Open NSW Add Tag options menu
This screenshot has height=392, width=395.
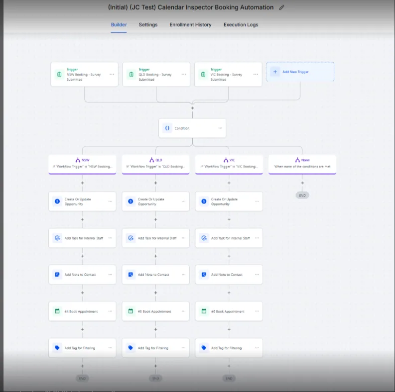pyautogui.click(x=110, y=348)
